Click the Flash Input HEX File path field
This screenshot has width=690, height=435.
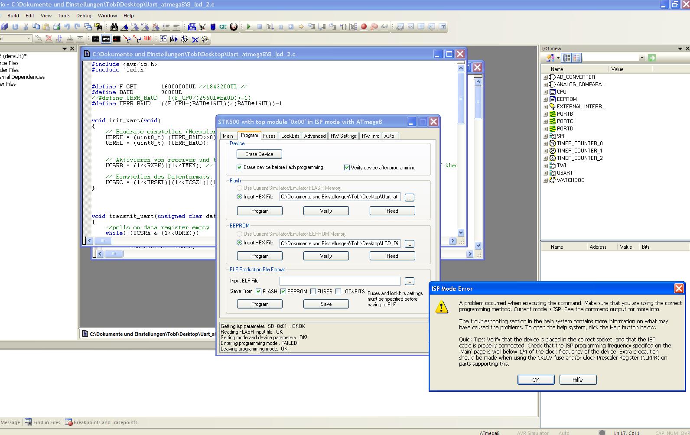340,197
